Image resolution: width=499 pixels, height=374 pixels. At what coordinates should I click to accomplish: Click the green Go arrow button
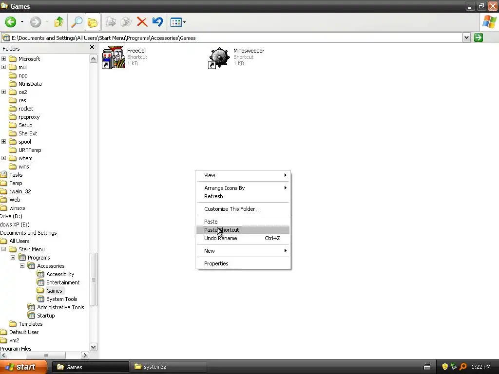(479, 37)
